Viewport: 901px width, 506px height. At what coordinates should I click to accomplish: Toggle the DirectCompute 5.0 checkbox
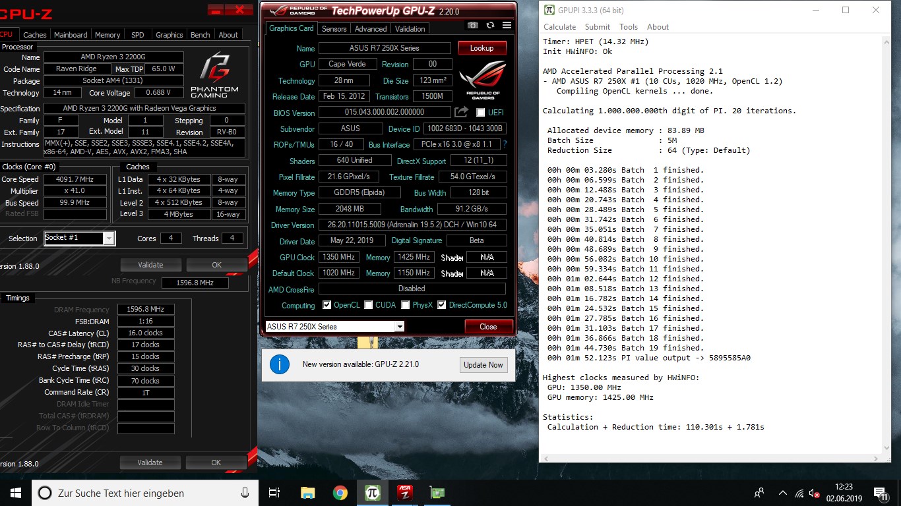coord(442,305)
